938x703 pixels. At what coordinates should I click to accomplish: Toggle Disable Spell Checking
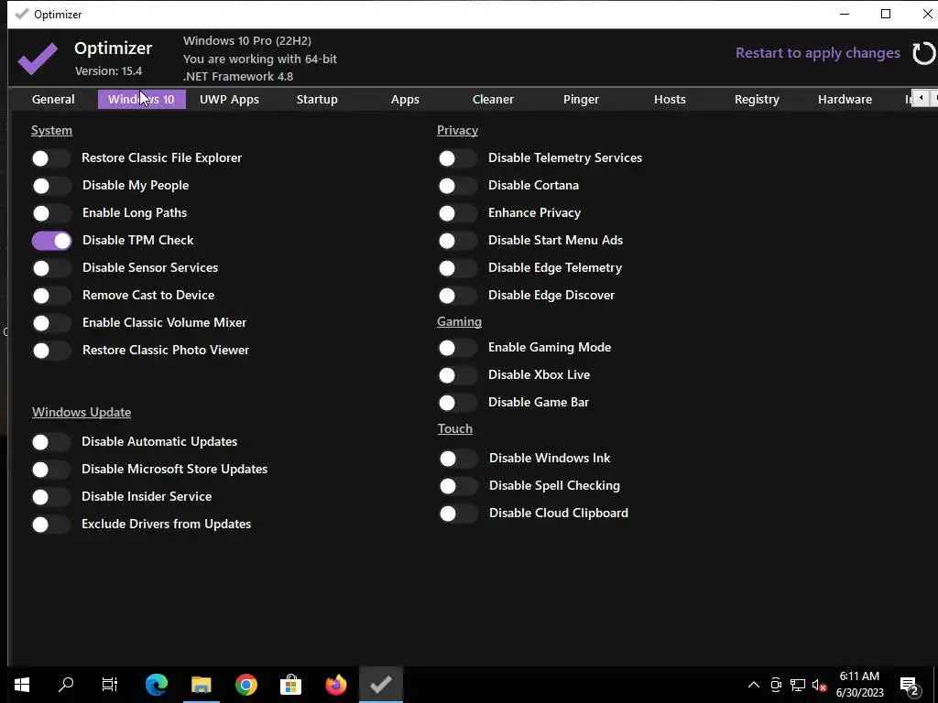pos(458,486)
